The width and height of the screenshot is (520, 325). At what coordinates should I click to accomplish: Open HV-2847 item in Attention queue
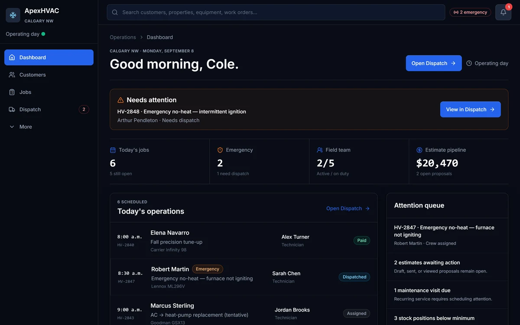point(447,235)
